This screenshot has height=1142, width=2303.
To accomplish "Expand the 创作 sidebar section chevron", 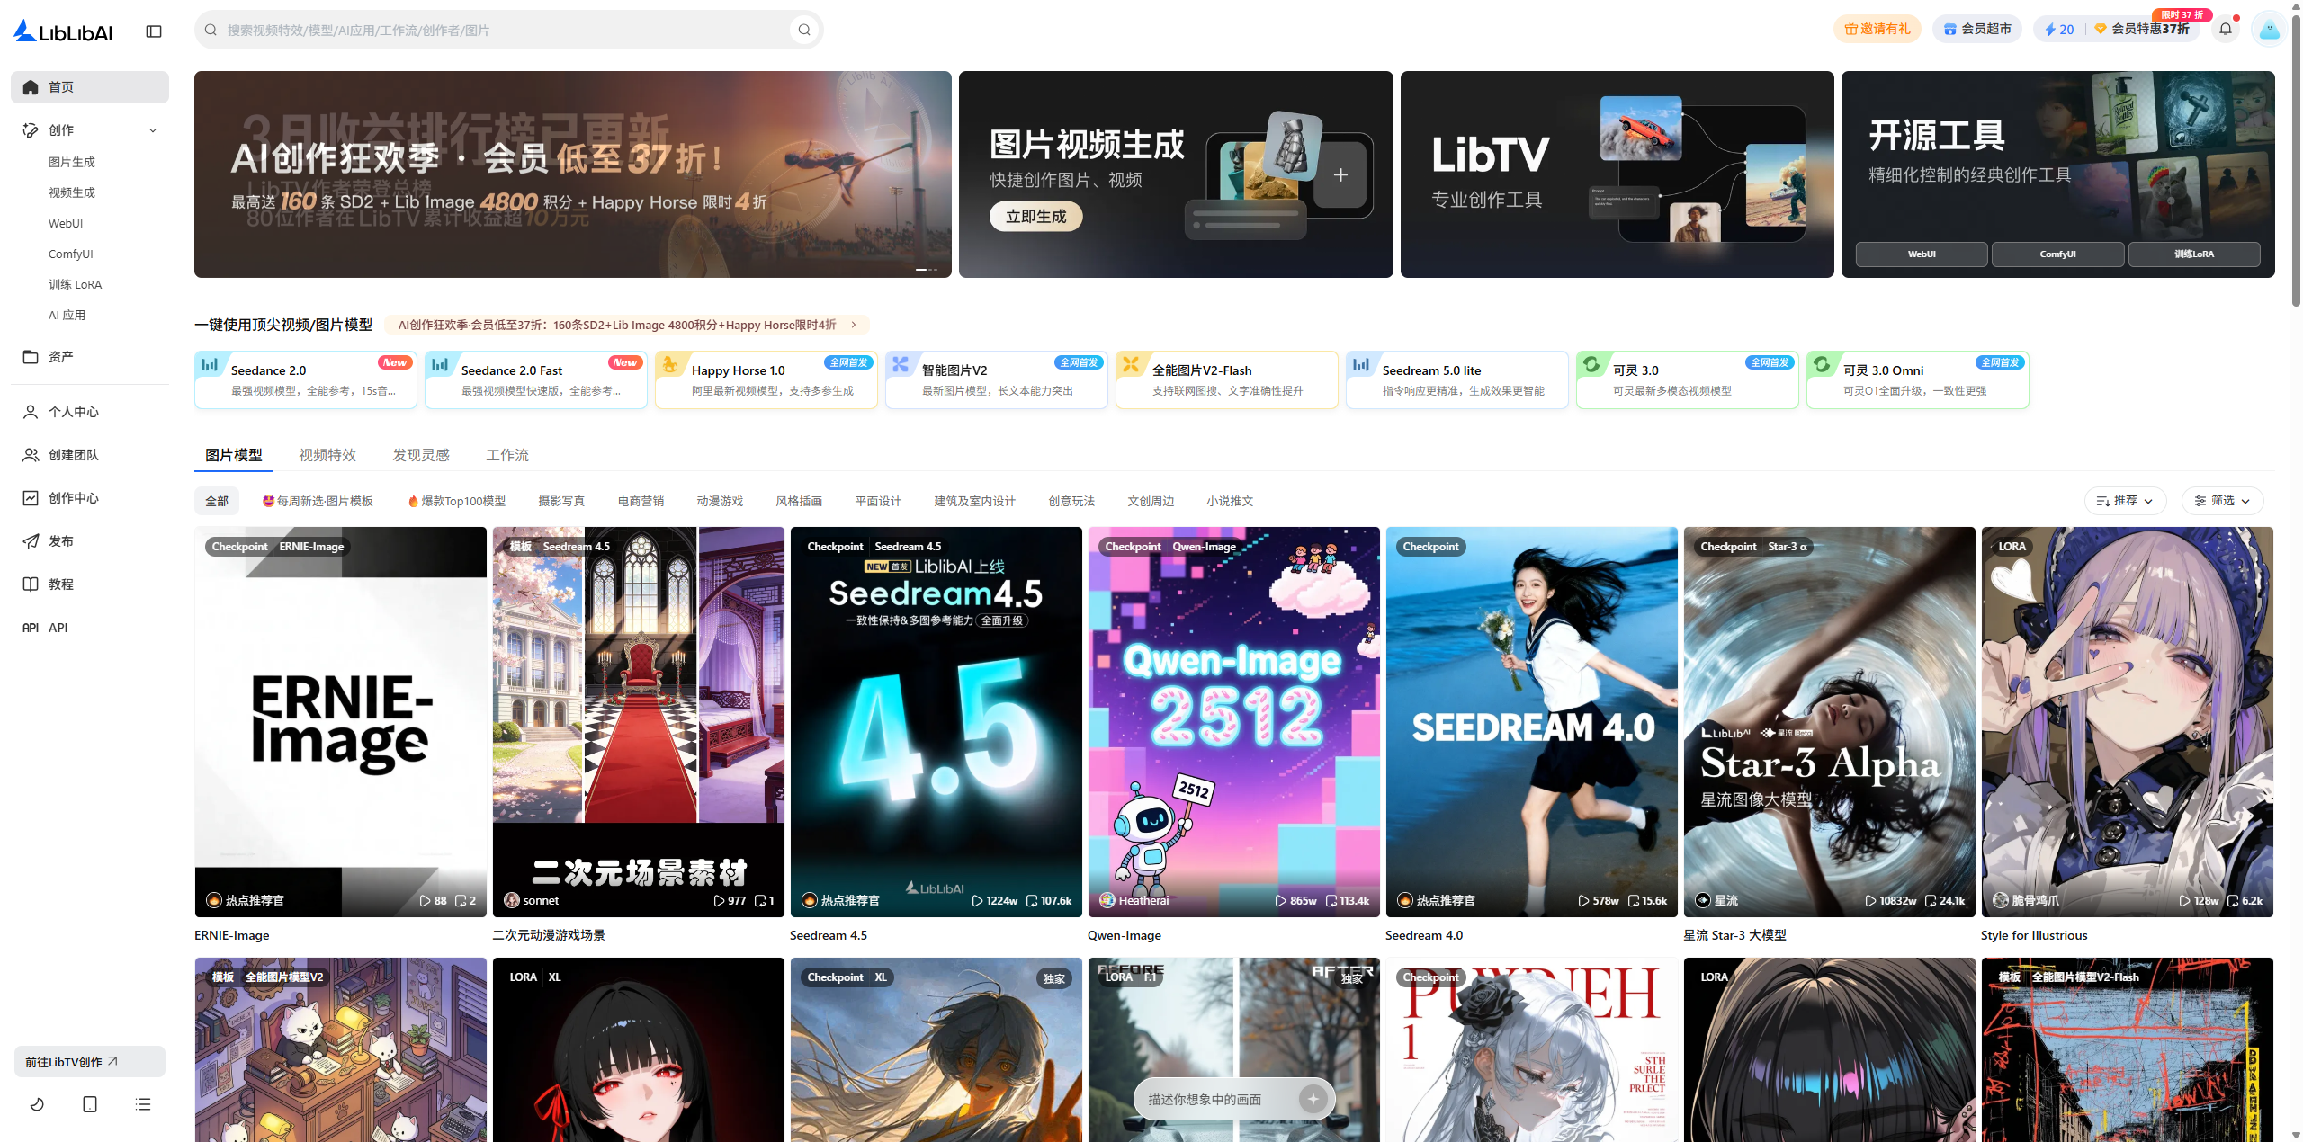I will coord(153,130).
